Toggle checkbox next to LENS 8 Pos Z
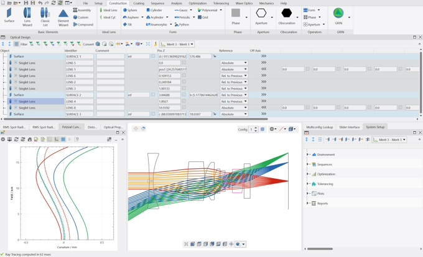This screenshot has height=257, width=423. point(184,108)
